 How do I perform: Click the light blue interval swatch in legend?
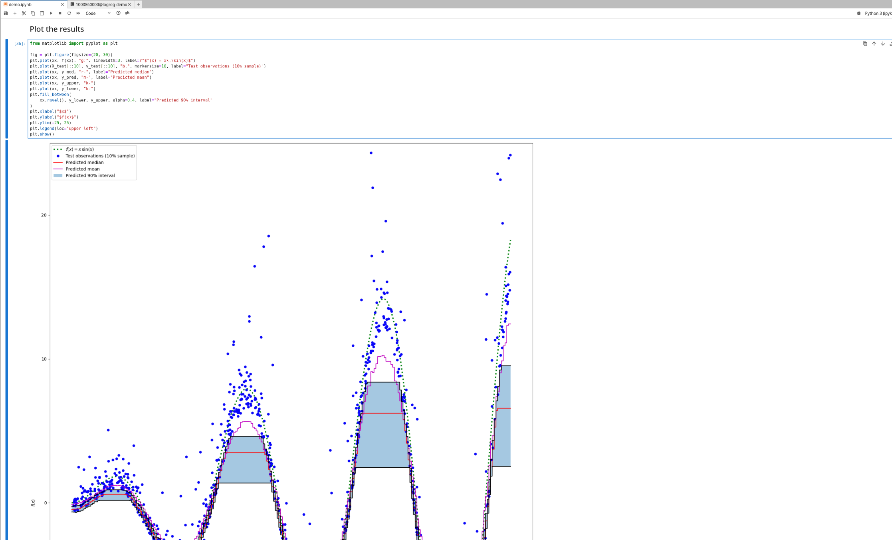tap(58, 176)
